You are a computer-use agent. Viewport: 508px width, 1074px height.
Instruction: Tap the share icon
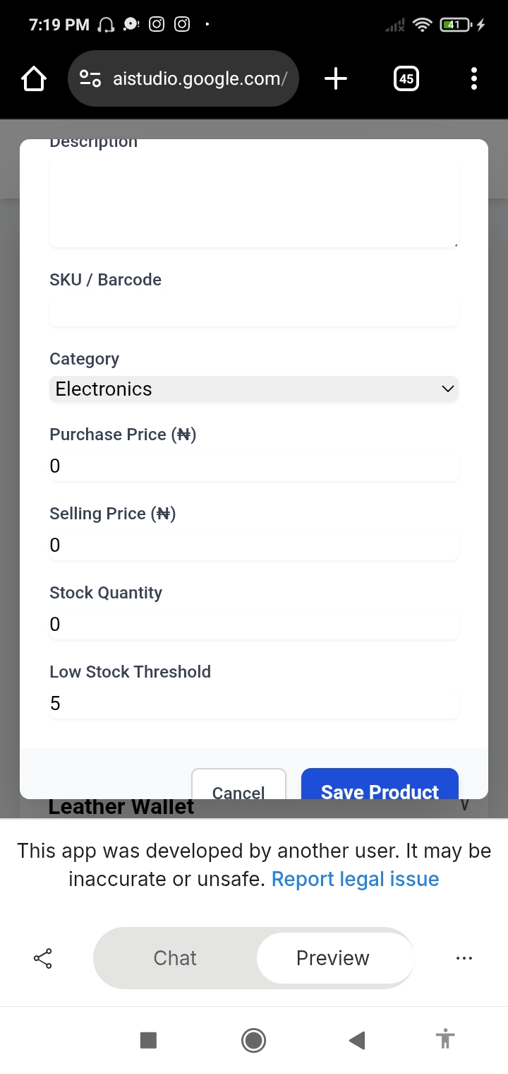[x=43, y=958]
